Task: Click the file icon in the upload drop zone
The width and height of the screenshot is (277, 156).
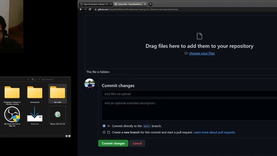Action: point(199,36)
